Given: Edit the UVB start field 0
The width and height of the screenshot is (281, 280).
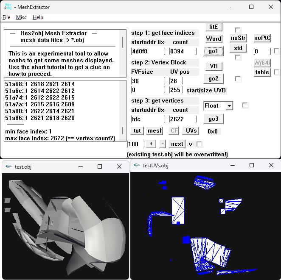Looking at the screenshot, I should [x=148, y=90].
